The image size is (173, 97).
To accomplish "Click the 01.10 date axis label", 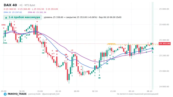I will click(58, 91).
